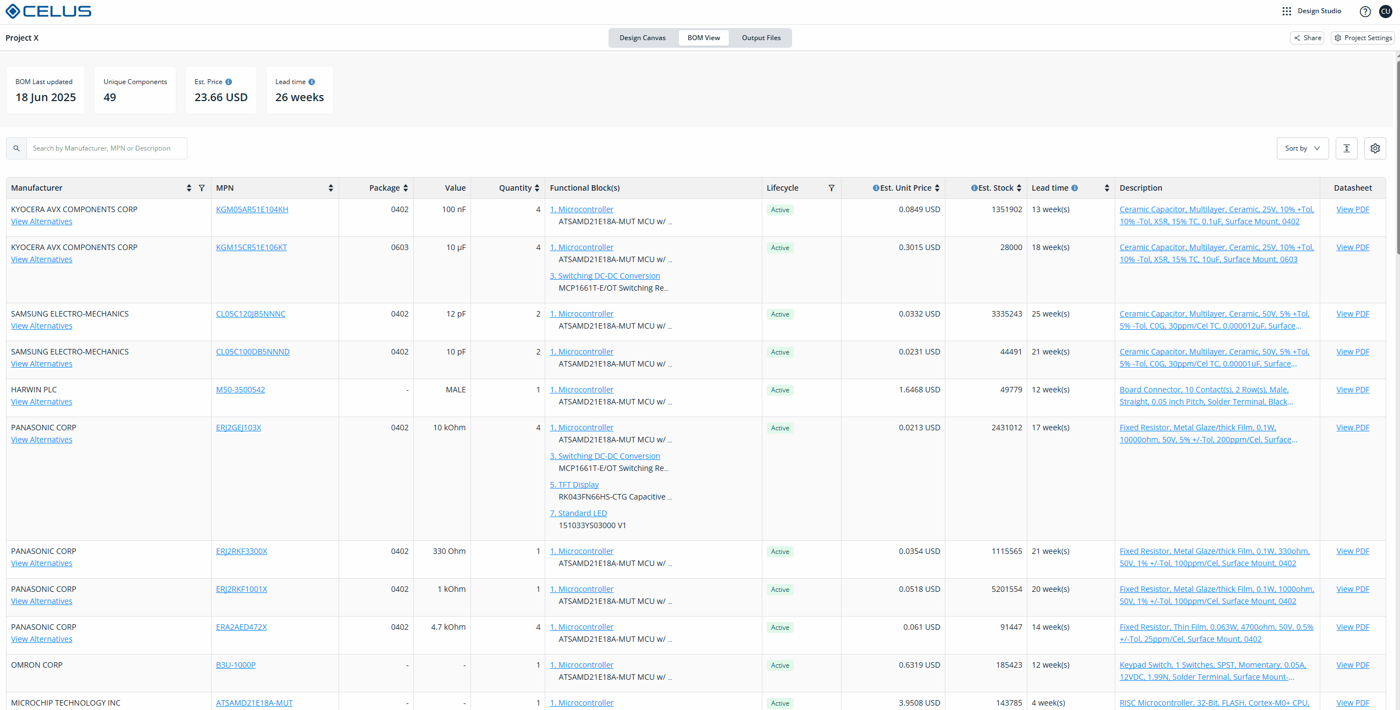The height and width of the screenshot is (710, 1400).
Task: View Alternatives for KGM05AR51E104KH row
Action: [x=42, y=221]
